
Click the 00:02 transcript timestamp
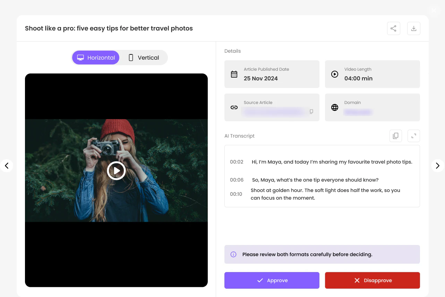point(237,162)
